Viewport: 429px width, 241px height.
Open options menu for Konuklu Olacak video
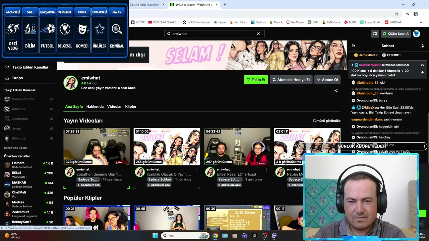tap(196, 170)
